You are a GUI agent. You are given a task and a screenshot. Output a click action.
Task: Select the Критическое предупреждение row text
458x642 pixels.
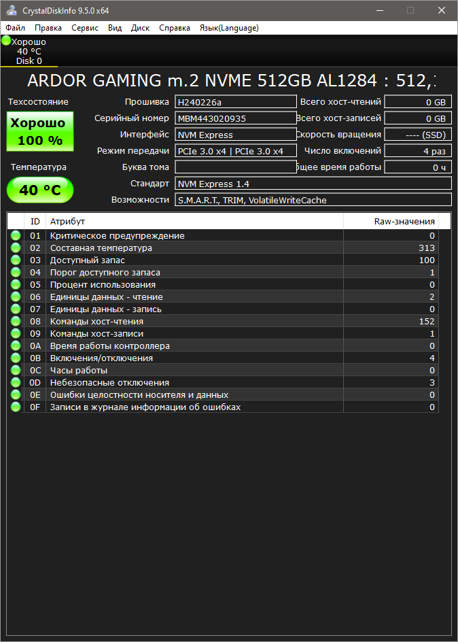click(x=118, y=236)
